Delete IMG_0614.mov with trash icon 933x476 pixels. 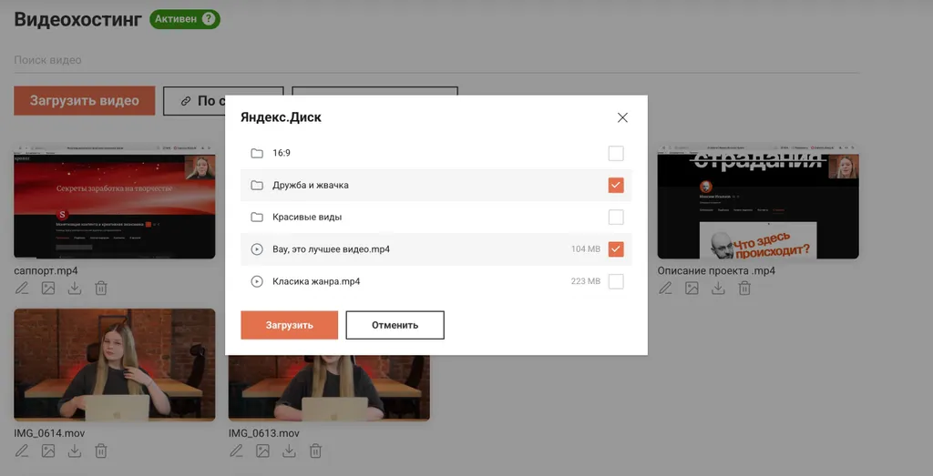[101, 451]
